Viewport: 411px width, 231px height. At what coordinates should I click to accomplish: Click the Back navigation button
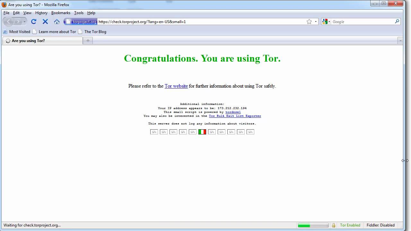coord(8,21)
